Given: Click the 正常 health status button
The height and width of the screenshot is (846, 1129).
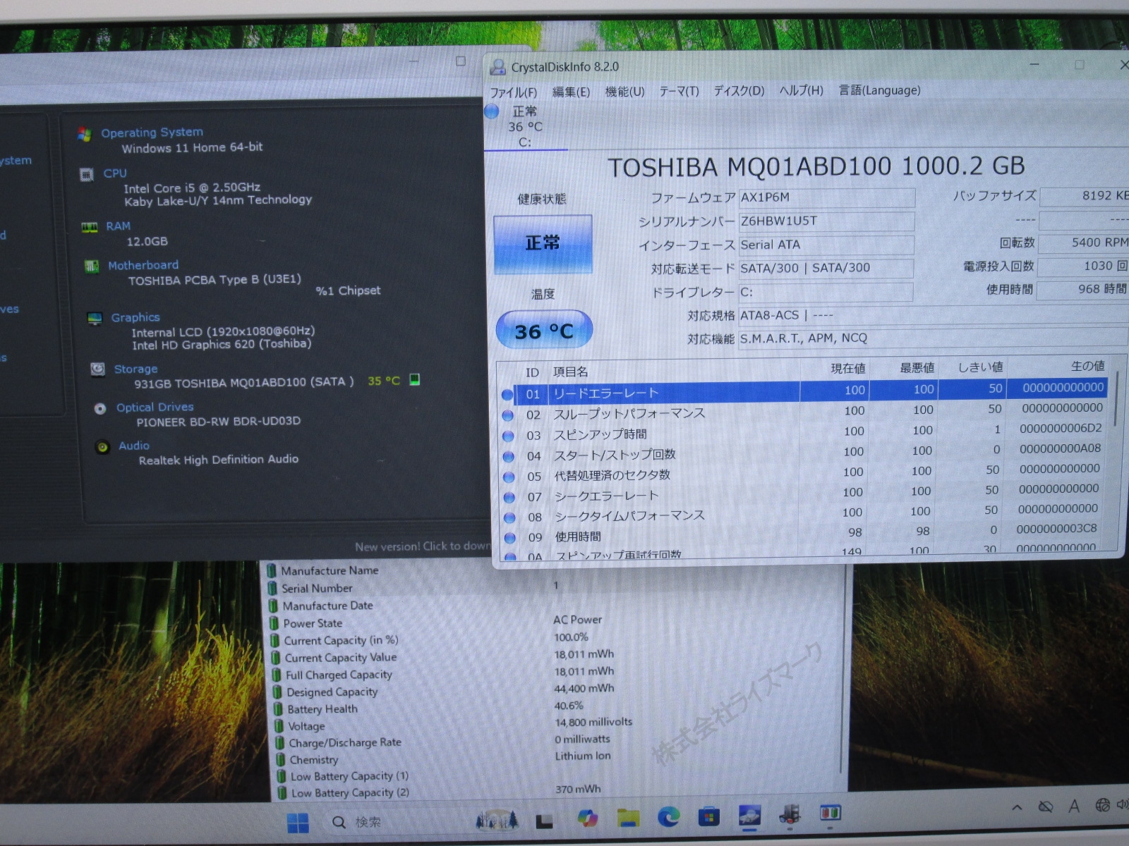Looking at the screenshot, I should [542, 244].
